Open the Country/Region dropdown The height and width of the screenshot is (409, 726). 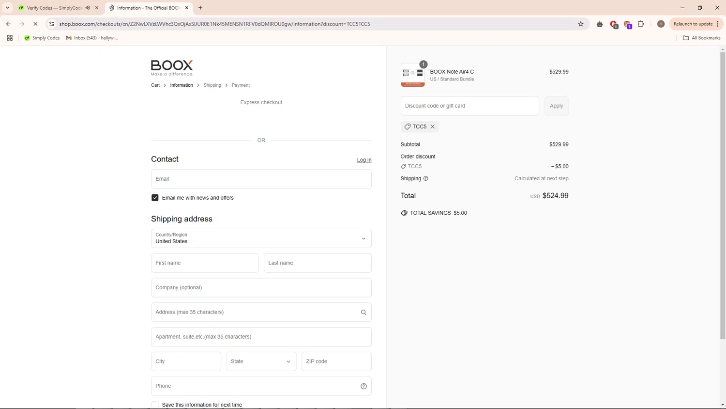[261, 238]
